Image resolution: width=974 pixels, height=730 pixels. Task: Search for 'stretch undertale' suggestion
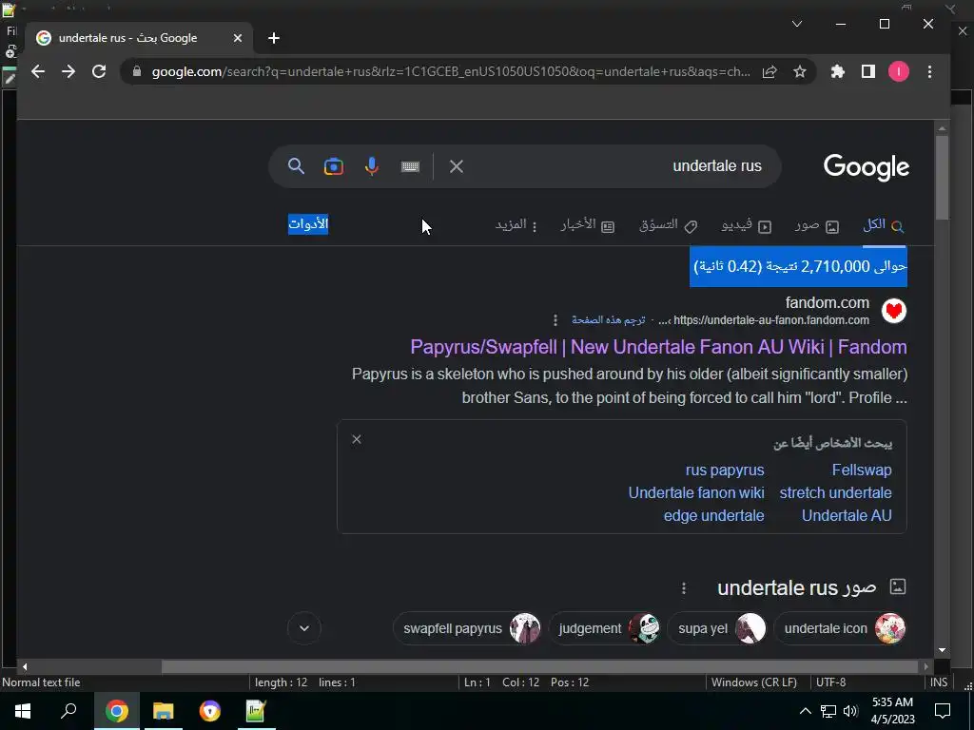point(835,493)
